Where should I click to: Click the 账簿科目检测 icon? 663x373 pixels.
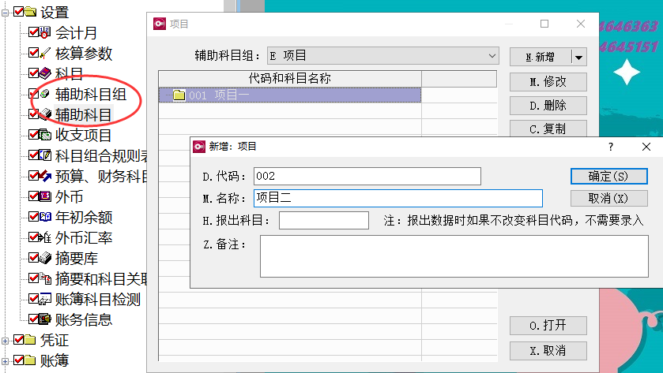[x=45, y=299]
